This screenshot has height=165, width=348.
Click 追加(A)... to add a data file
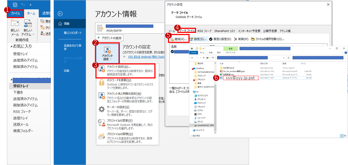[x=178, y=39]
